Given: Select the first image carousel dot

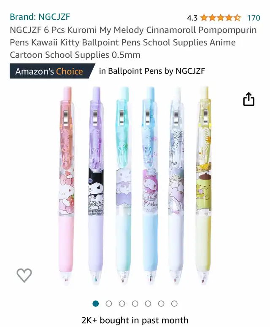Looking at the screenshot, I should tap(96, 304).
